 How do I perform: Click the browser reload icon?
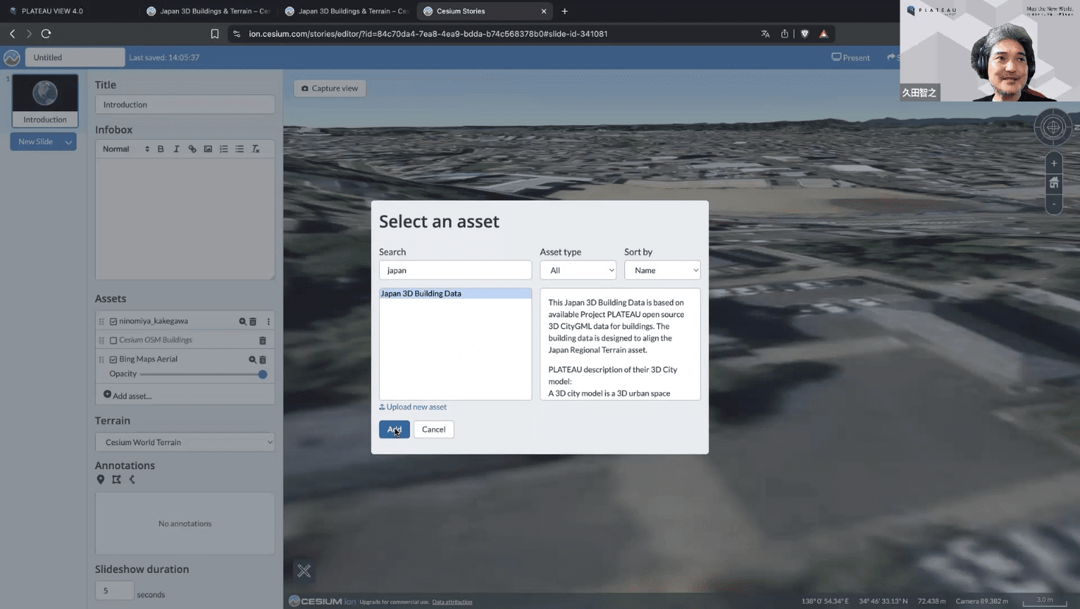pos(46,34)
